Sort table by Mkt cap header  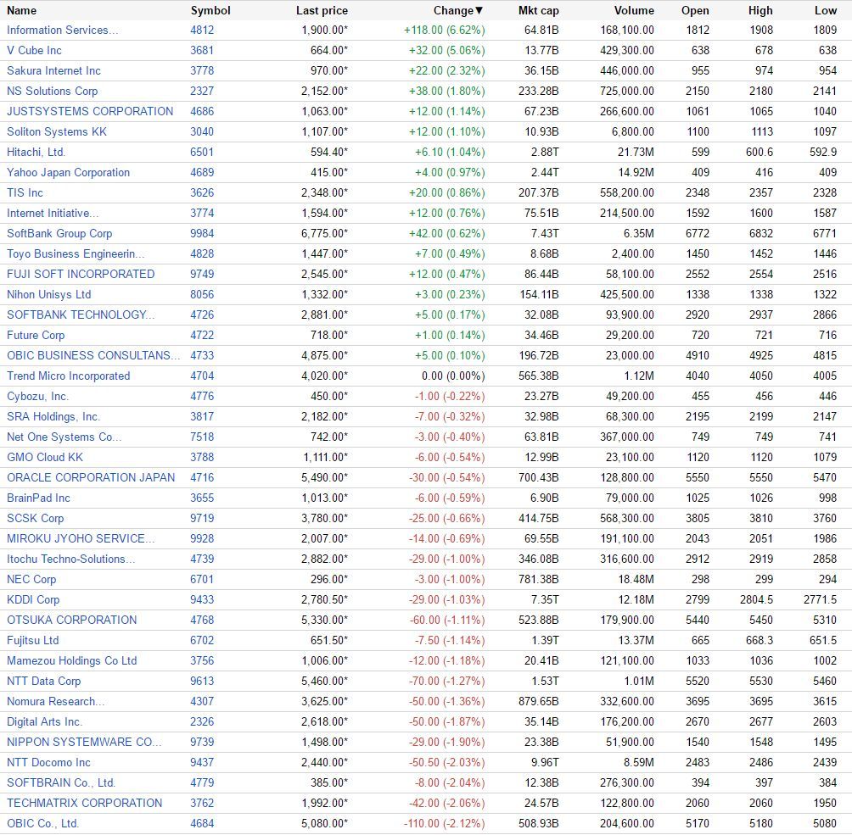click(539, 10)
